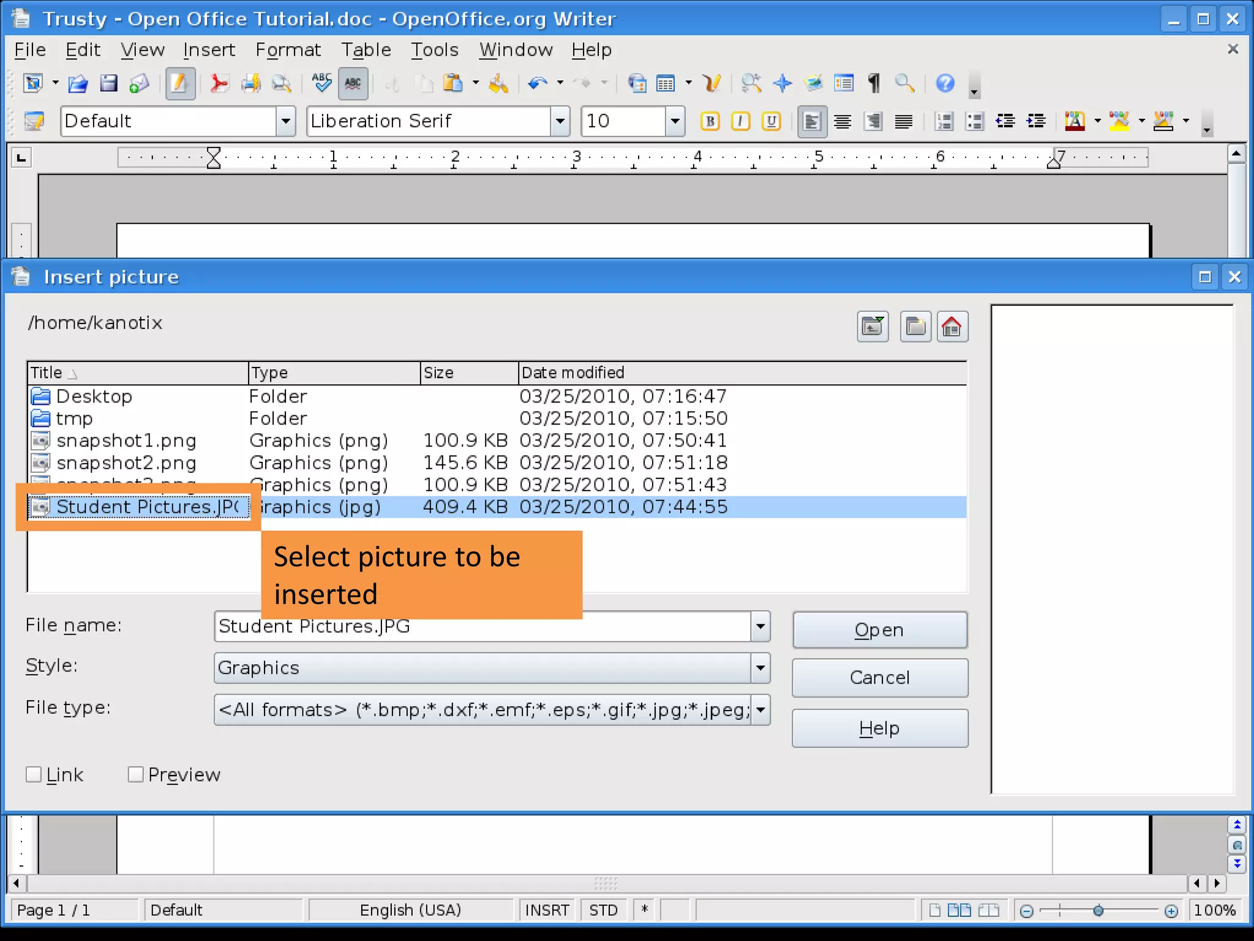Click the Save document toolbar icon
Image resolution: width=1254 pixels, height=941 pixels.
pyautogui.click(x=108, y=83)
